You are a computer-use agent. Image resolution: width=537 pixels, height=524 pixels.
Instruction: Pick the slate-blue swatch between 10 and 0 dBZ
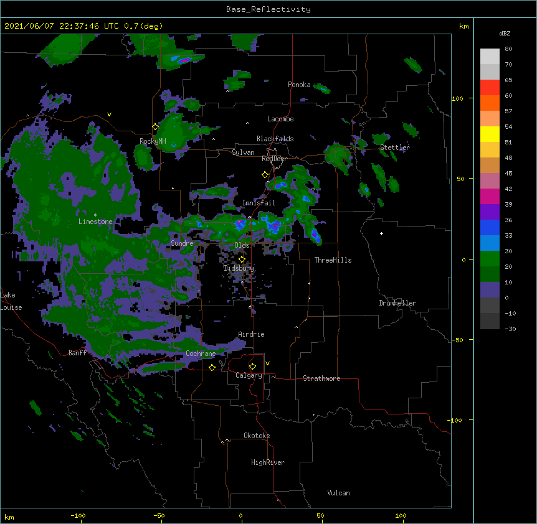[x=490, y=290]
